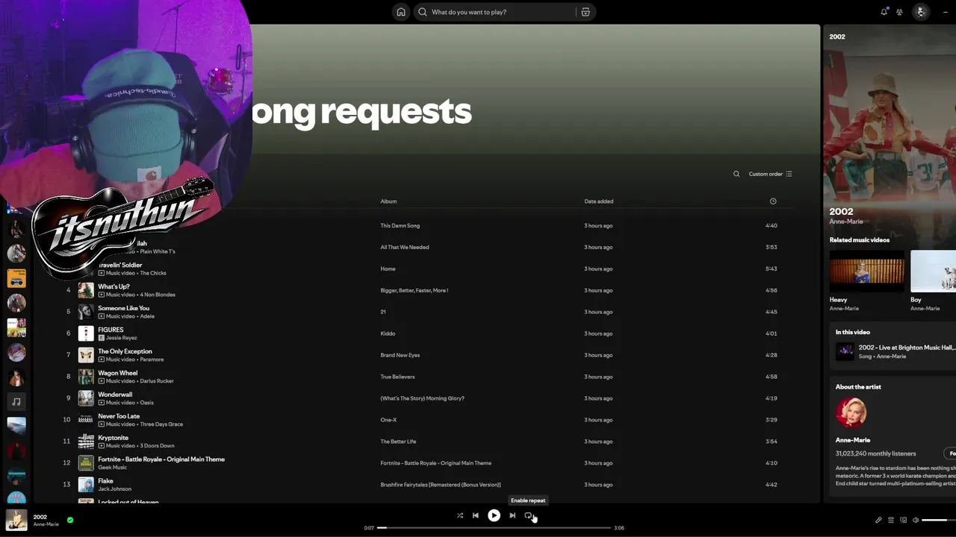The width and height of the screenshot is (956, 537).
Task: Click the Wonderwall album cover thumbnail
Action: click(x=86, y=398)
